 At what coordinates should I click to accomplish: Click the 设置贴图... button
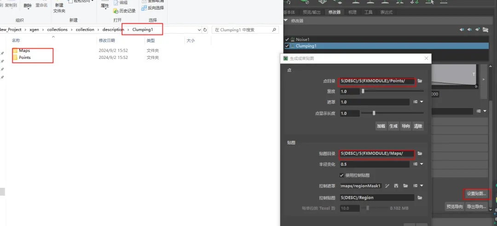[476, 193]
